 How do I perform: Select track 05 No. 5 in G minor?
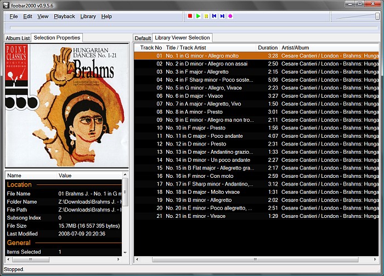pos(256,88)
